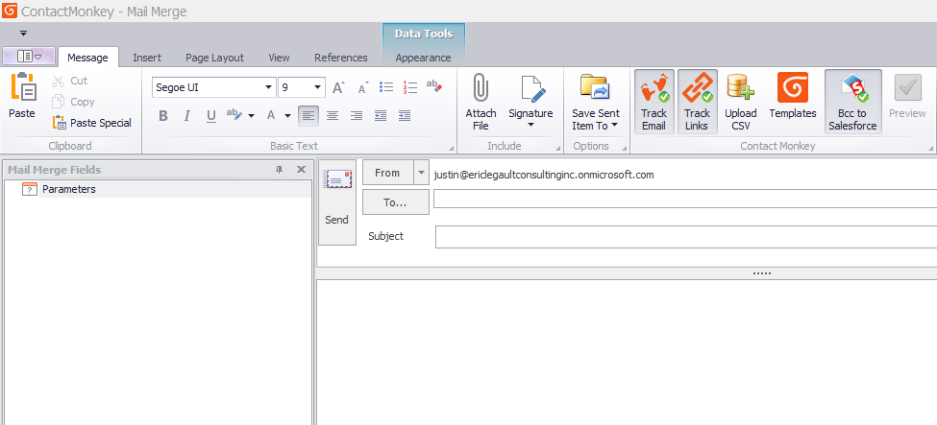Toggle Track Links option
This screenshot has width=937, height=425.
697,102
